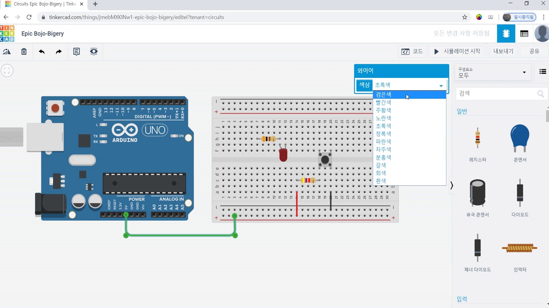Select the black jumper wire
Image resolution: width=549 pixels, height=308 pixels.
331,201
